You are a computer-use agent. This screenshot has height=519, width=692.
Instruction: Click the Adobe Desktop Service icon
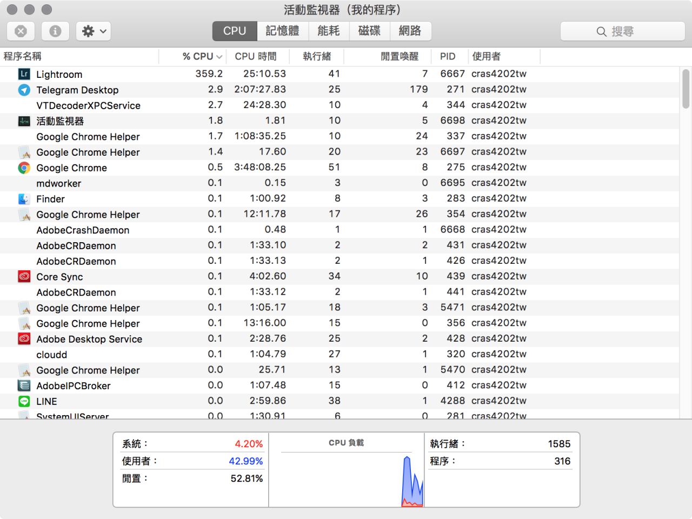(x=24, y=339)
